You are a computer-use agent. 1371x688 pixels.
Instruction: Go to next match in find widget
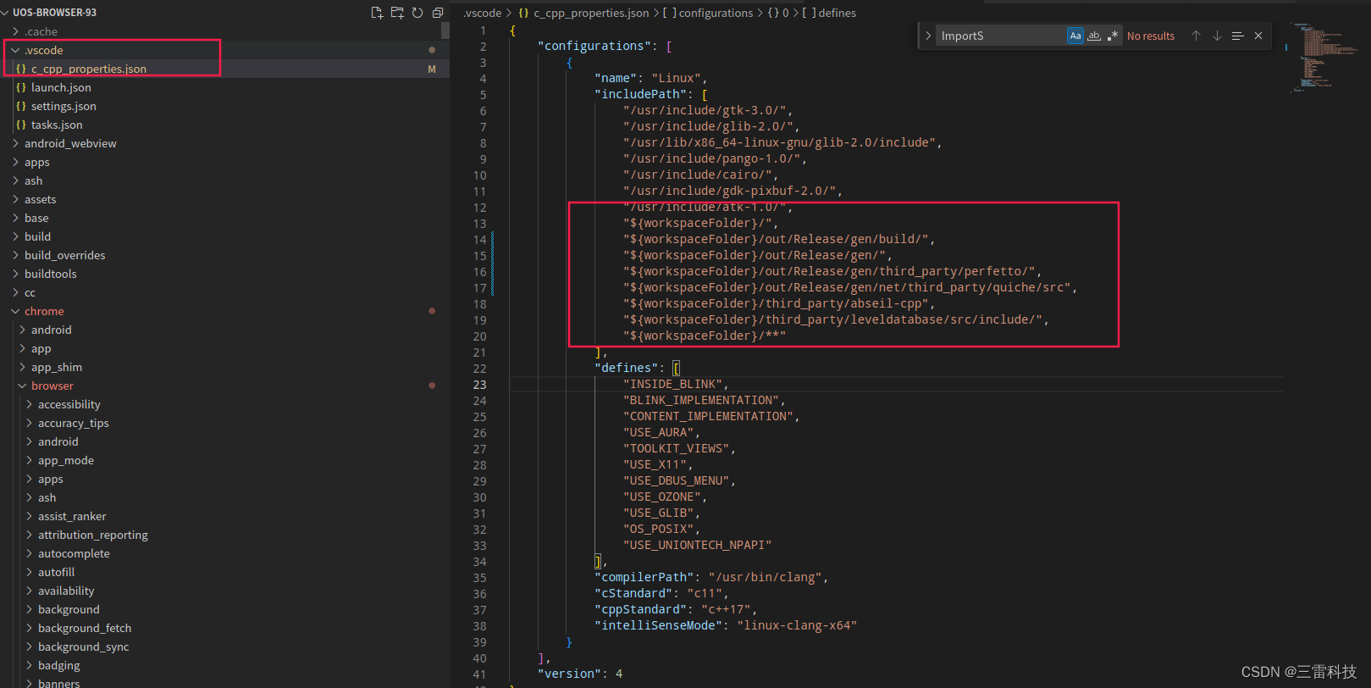[1217, 36]
